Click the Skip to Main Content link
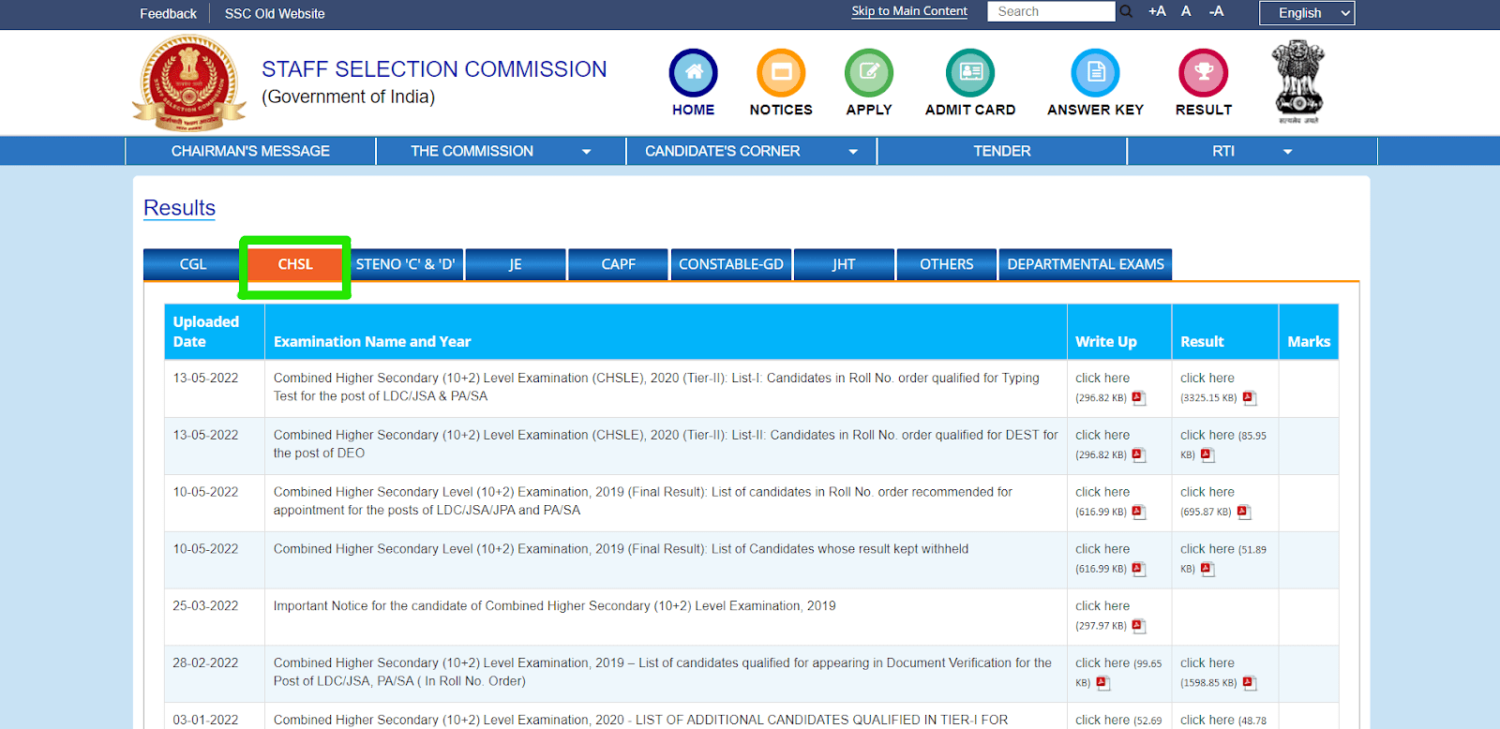The image size is (1500, 729). tap(908, 11)
